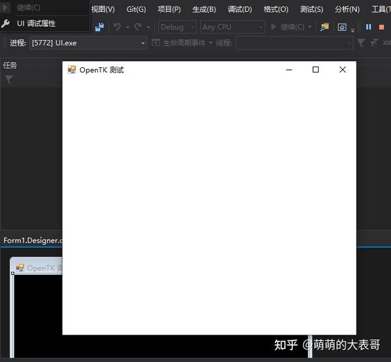Open the 分析(N) menu
This screenshot has width=391, height=362.
coord(347,10)
